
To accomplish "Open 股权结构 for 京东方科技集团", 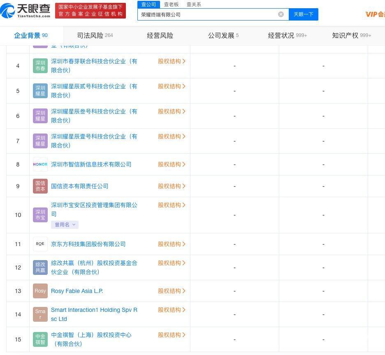I will pos(172,244).
